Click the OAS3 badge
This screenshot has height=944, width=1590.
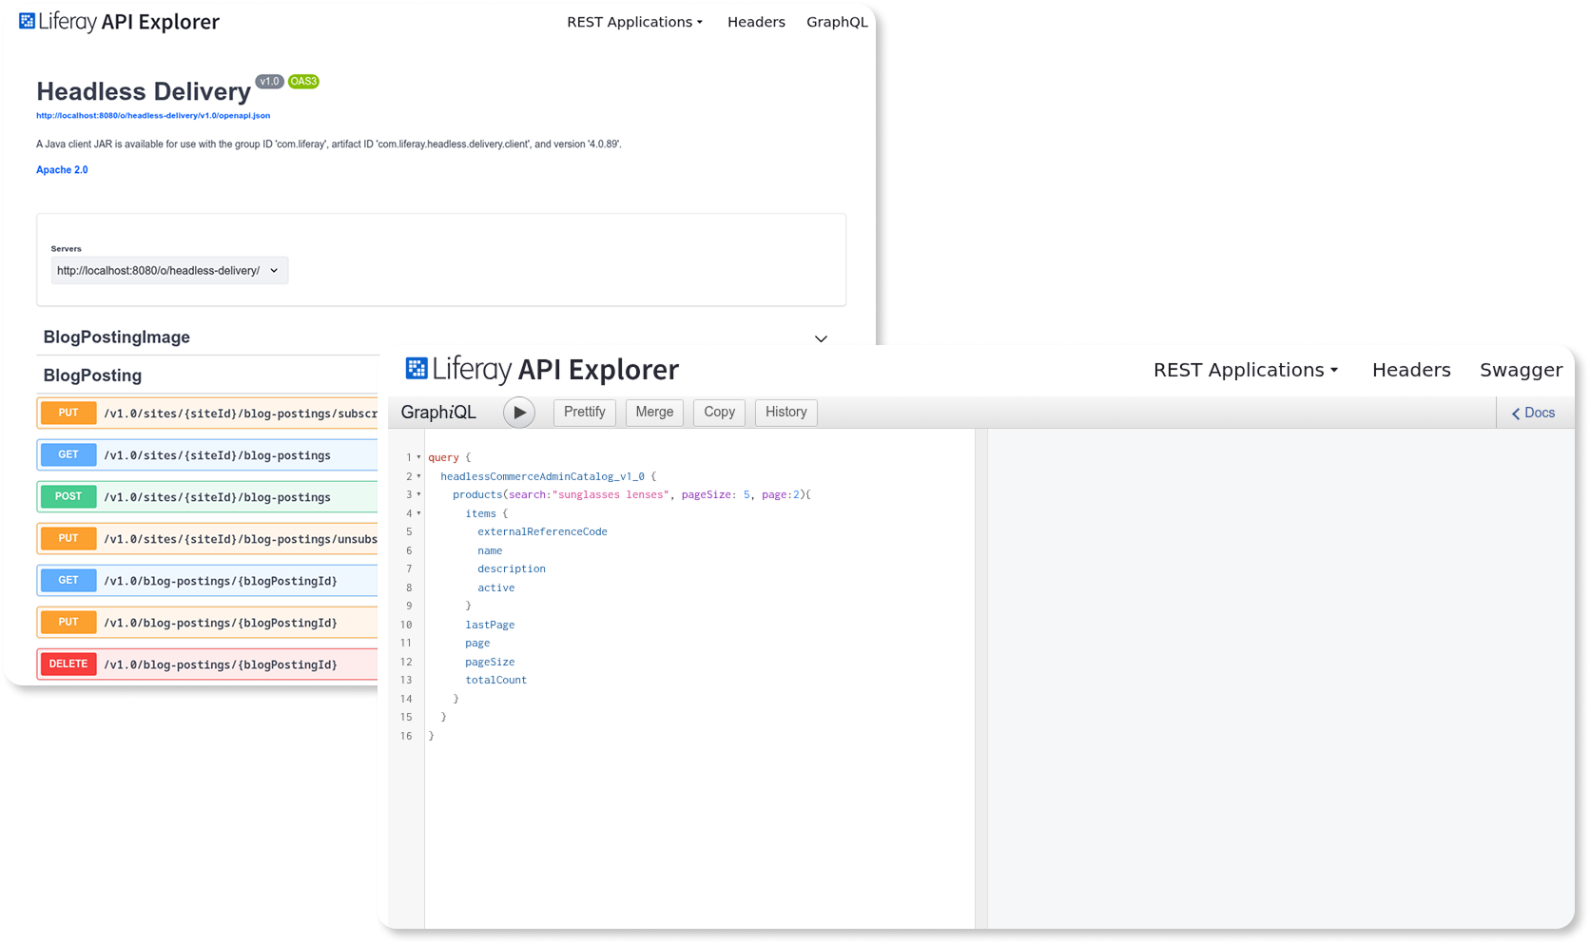[303, 82]
